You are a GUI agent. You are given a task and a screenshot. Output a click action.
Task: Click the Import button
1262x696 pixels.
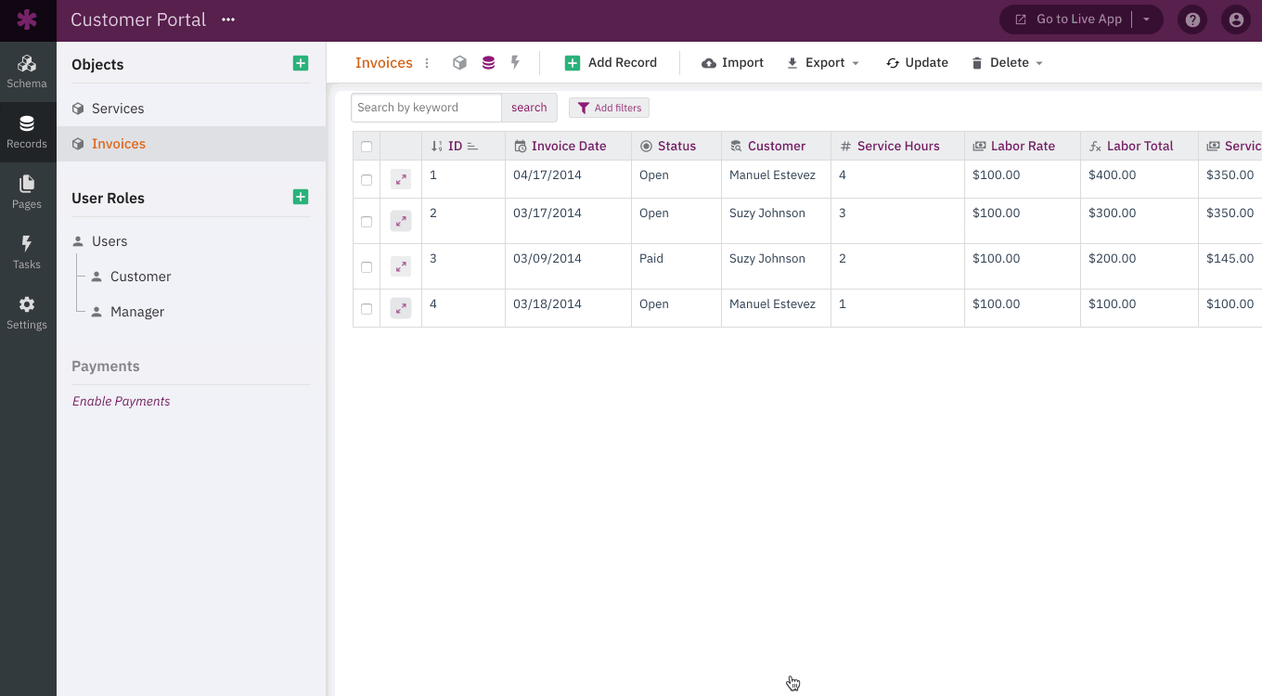pos(732,63)
